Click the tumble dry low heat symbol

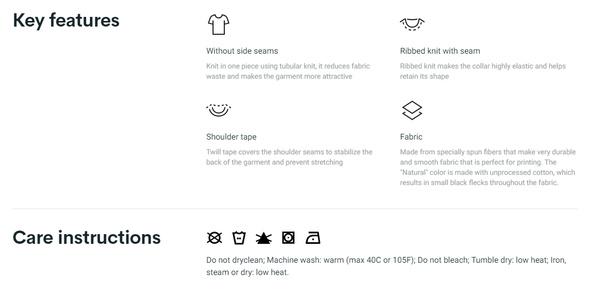pos(288,238)
